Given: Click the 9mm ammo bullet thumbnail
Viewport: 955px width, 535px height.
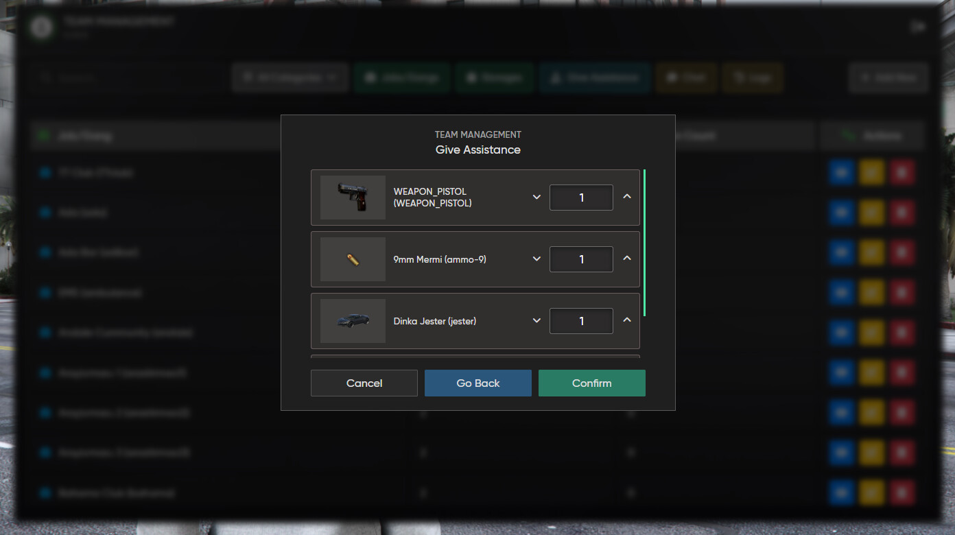Looking at the screenshot, I should click(x=353, y=259).
